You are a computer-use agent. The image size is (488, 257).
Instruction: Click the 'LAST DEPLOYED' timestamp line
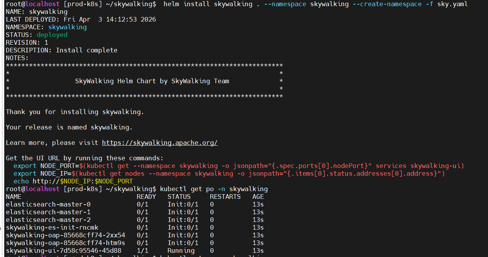(81, 19)
